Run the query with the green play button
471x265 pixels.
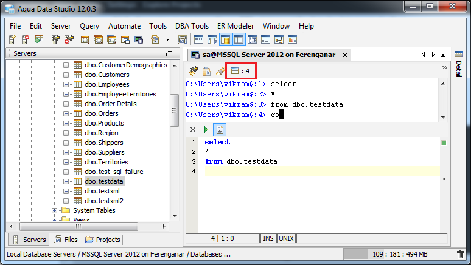pyautogui.click(x=206, y=129)
